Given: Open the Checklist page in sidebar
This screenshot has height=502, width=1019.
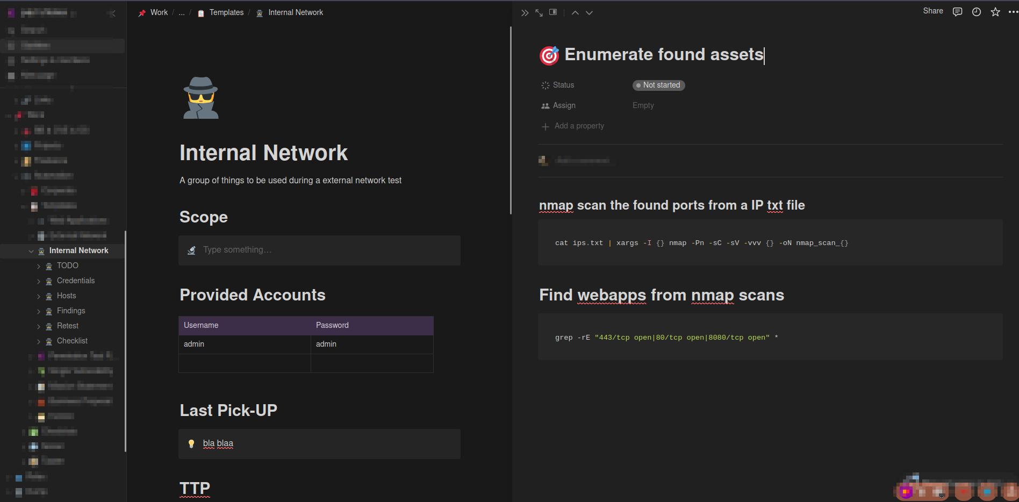Looking at the screenshot, I should [72, 341].
